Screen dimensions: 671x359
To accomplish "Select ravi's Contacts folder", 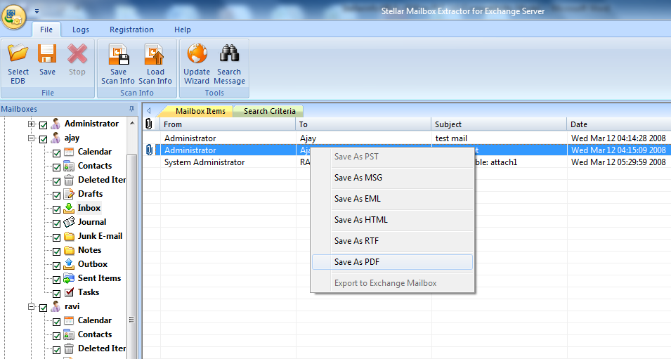I will point(95,334).
